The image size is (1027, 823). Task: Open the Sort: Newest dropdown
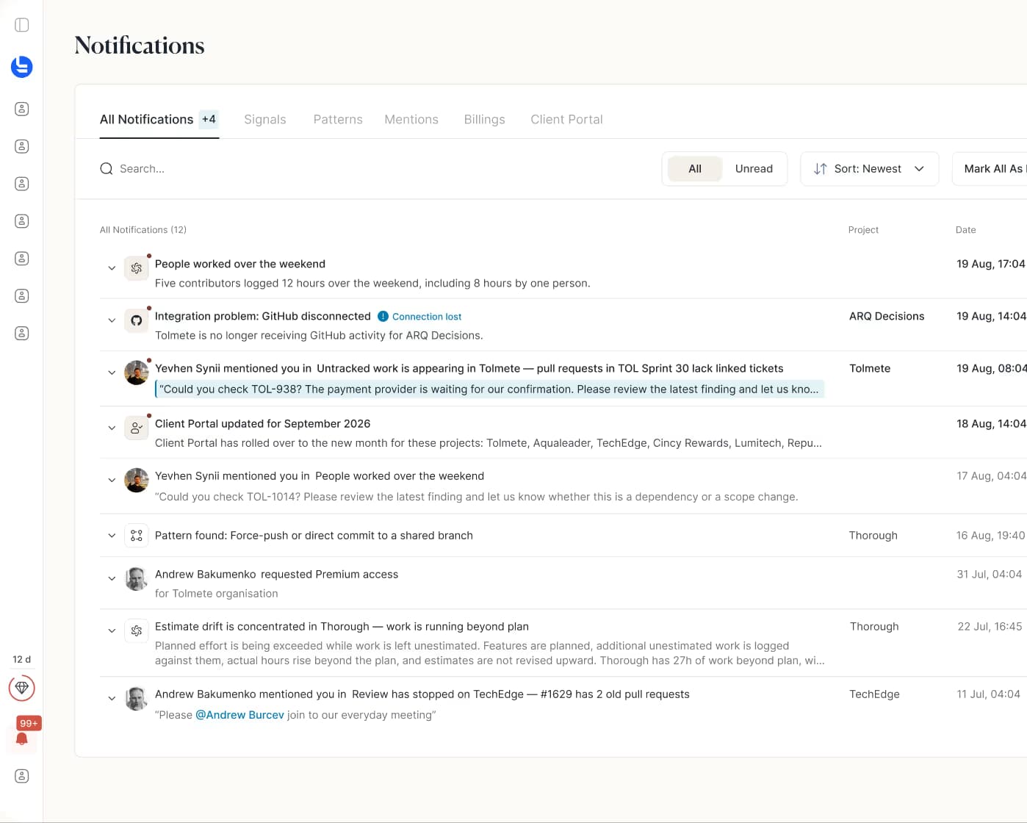point(870,168)
